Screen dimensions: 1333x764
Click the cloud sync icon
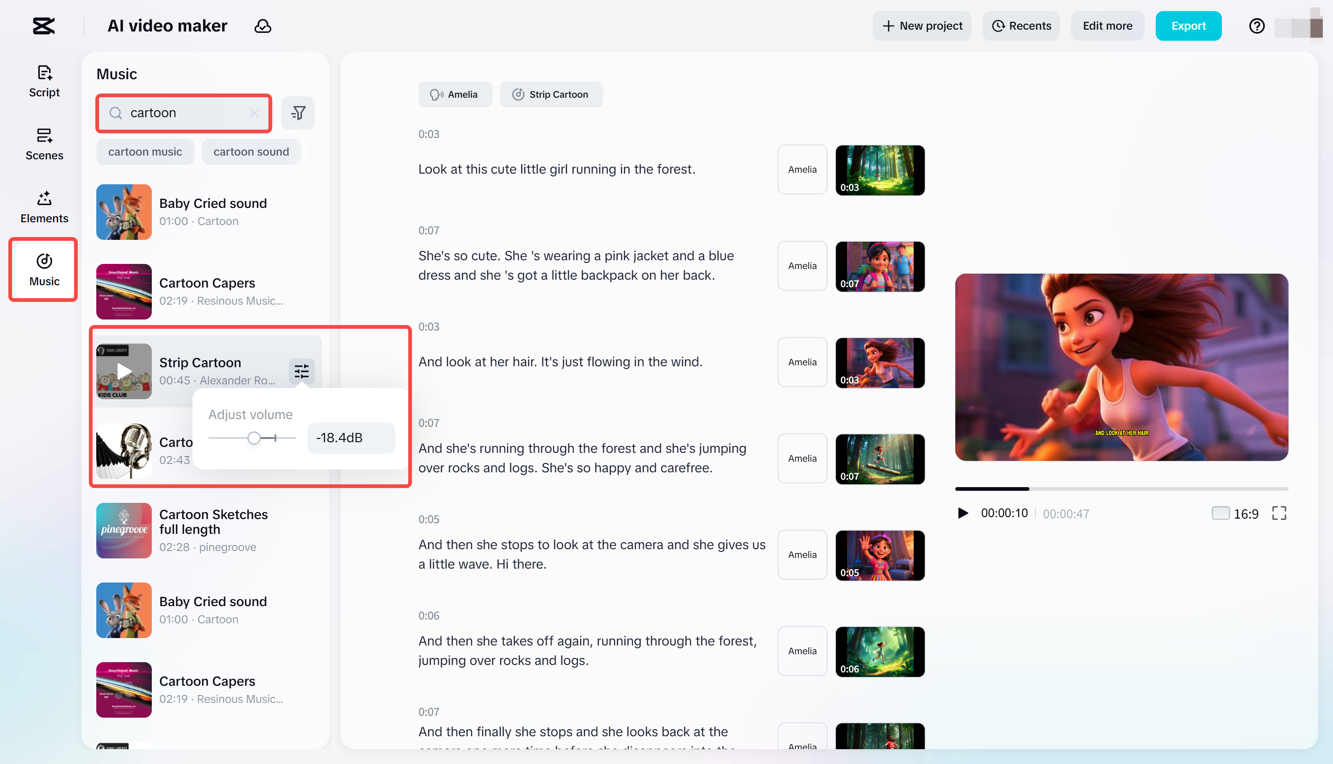click(263, 26)
